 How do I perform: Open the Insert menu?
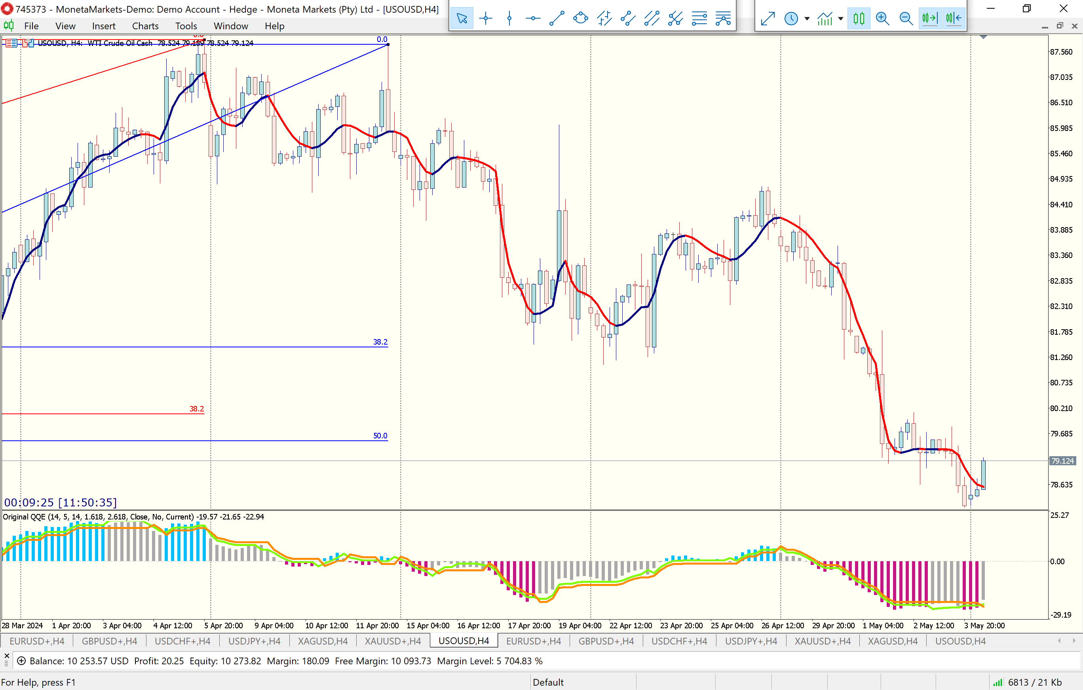pos(103,26)
